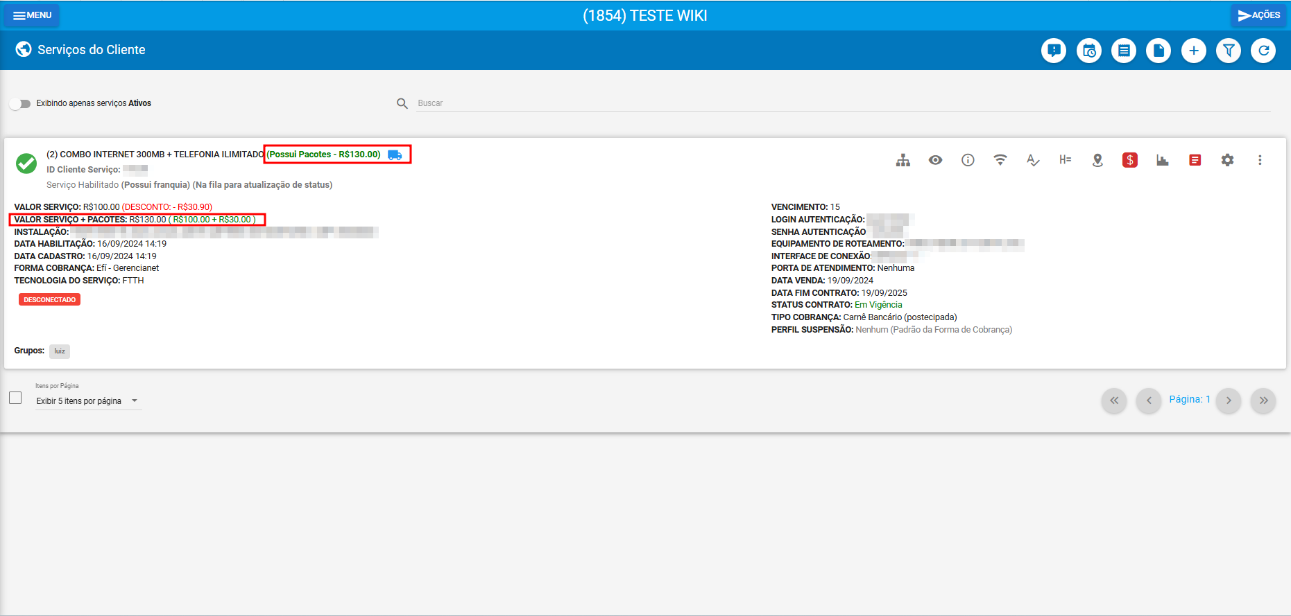Click 'TECNOLOGIA DO SERVIÇO: FTTH' value
Image resolution: width=1291 pixels, height=616 pixels.
tap(79, 281)
